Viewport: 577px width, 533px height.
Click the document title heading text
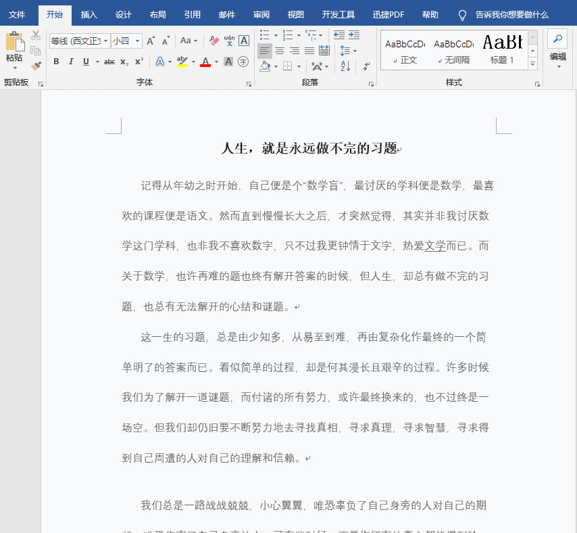point(309,148)
